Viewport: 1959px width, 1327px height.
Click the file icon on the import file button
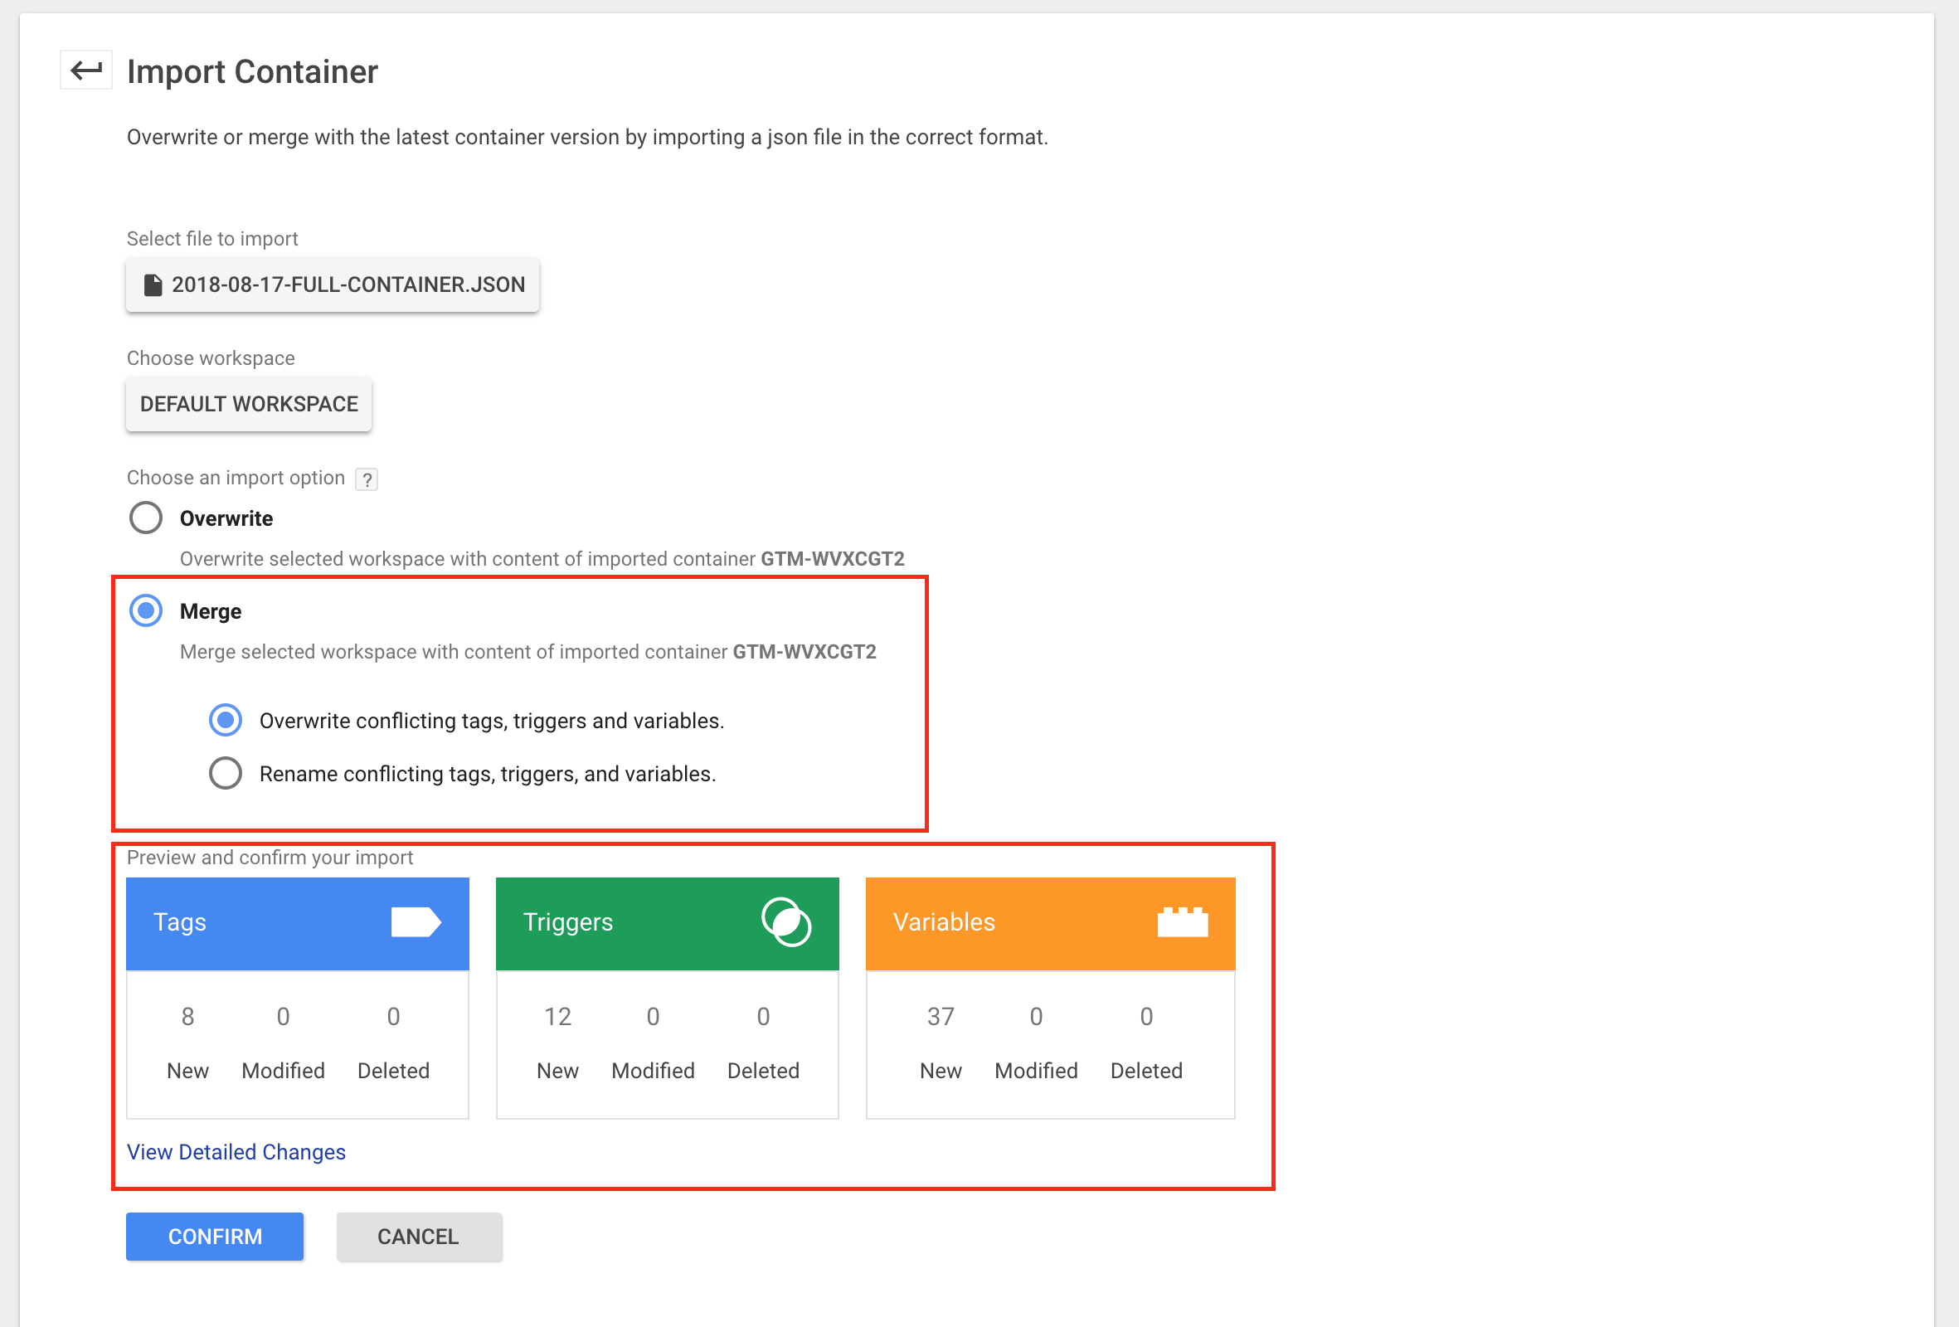[x=153, y=285]
